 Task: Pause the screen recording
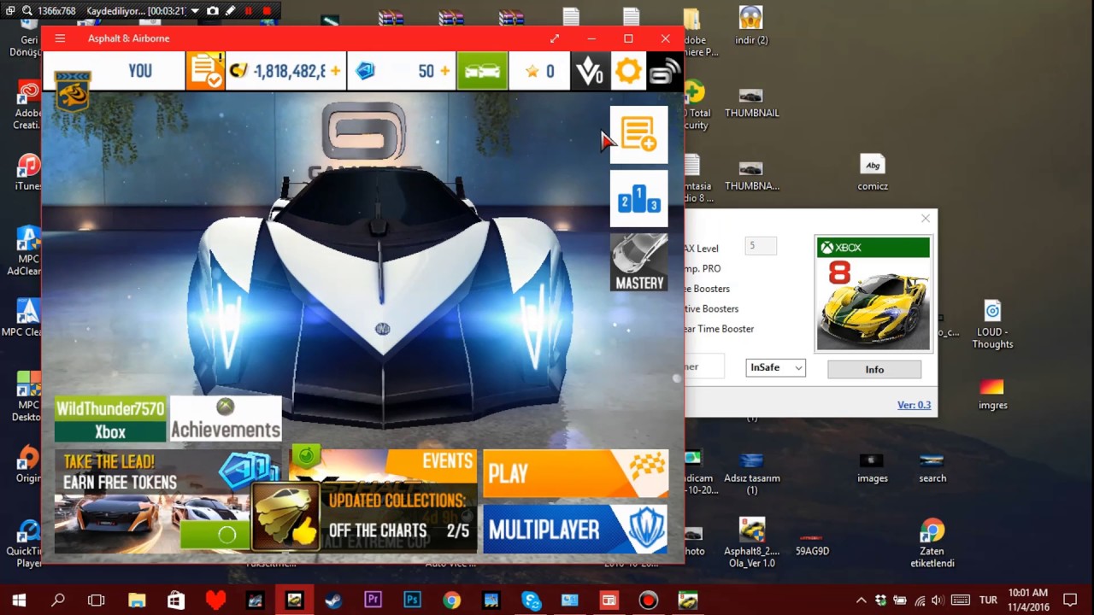coord(249,11)
